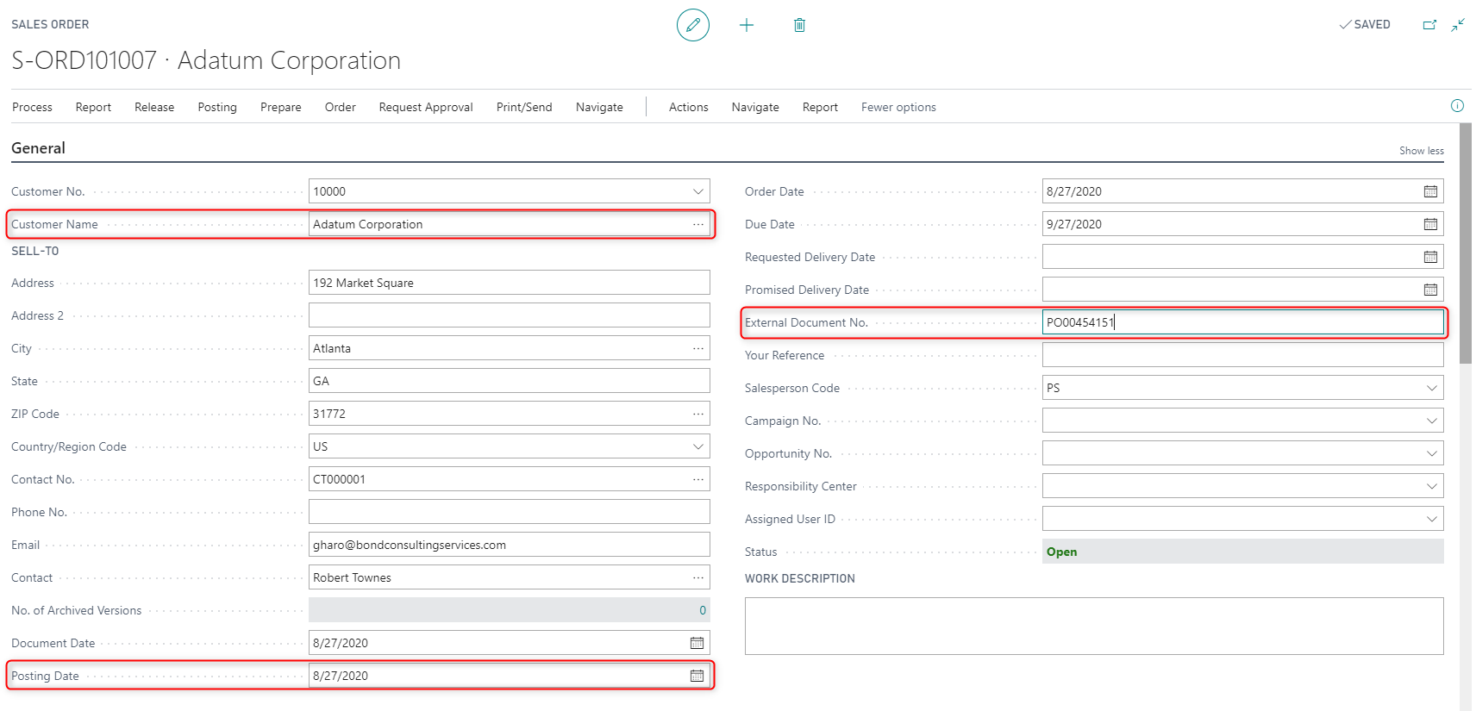This screenshot has height=711, width=1476.
Task: Click Fewer options
Action: [898, 107]
